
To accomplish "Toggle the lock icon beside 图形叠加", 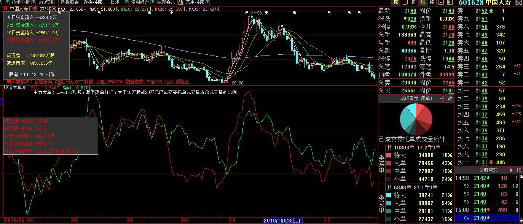I will (180, 2).
